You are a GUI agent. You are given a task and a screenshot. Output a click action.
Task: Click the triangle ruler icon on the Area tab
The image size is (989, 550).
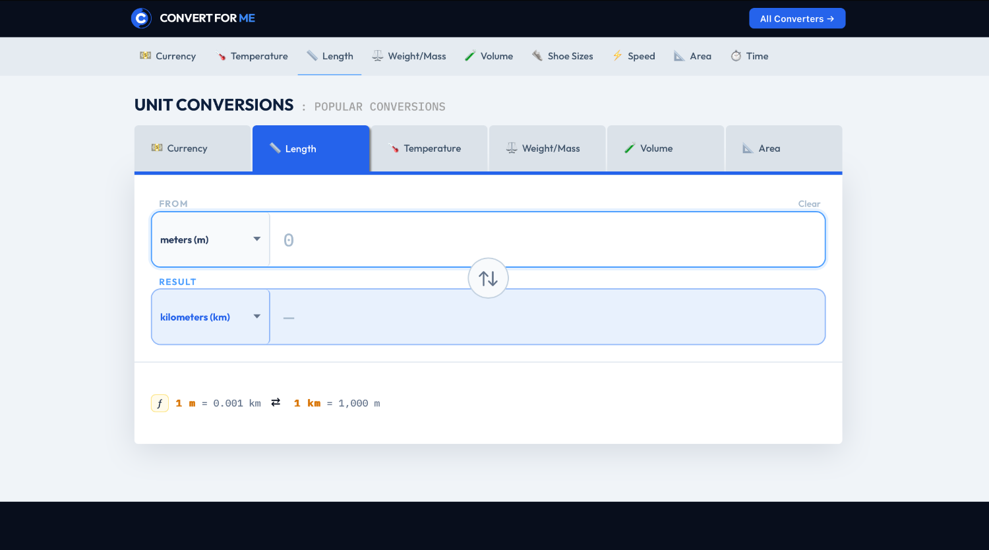[x=748, y=148]
